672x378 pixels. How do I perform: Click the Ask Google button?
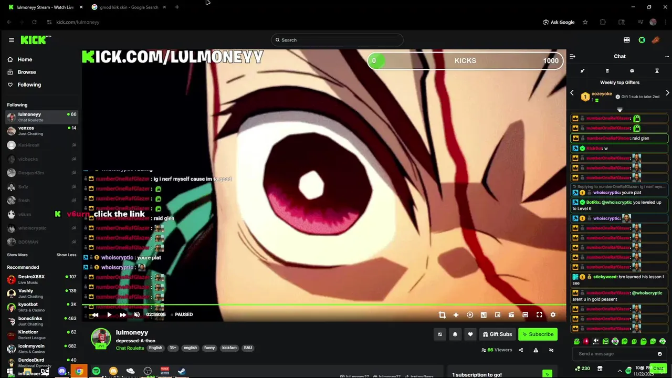tap(559, 22)
